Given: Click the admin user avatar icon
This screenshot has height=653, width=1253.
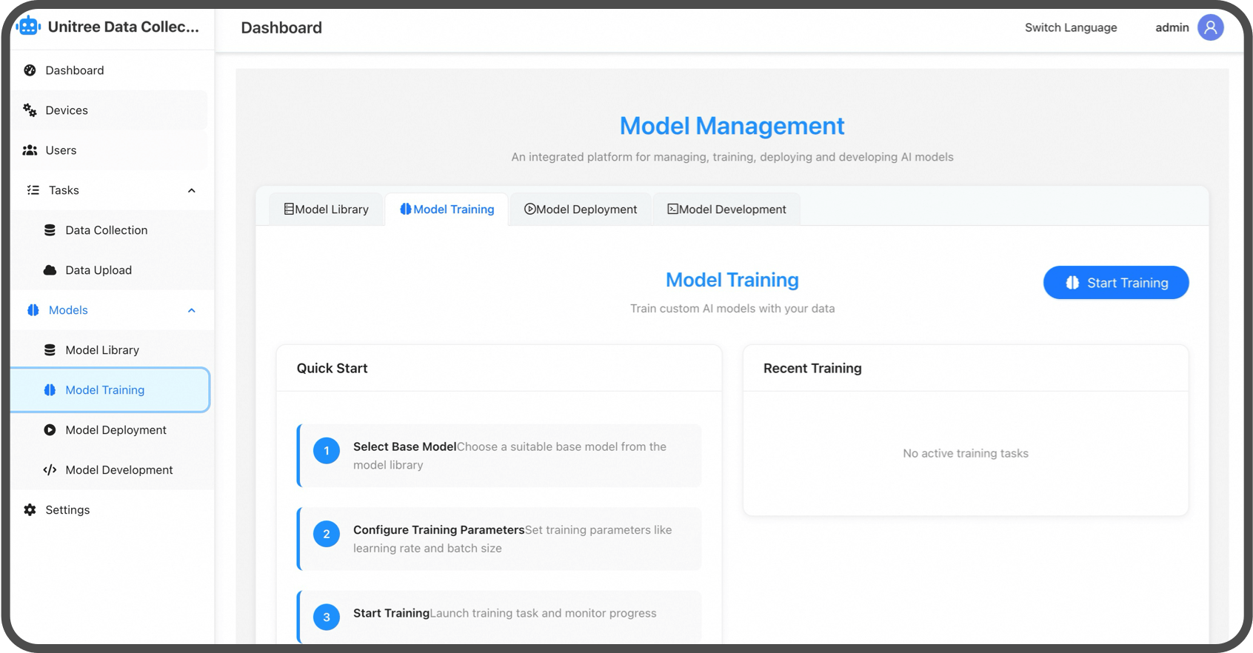Looking at the screenshot, I should point(1210,27).
